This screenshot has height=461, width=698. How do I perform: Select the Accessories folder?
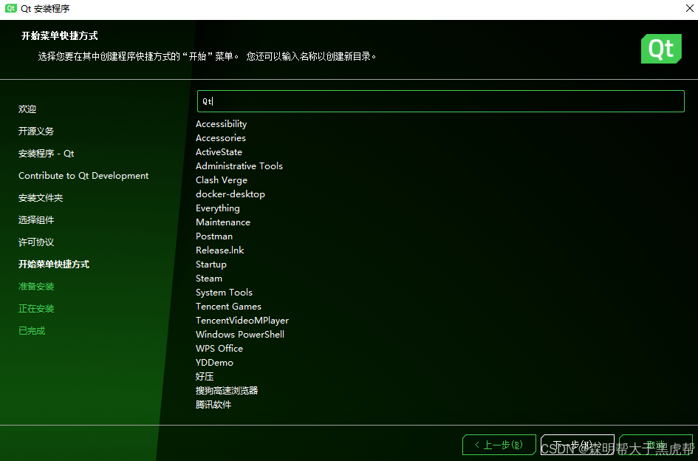[221, 138]
